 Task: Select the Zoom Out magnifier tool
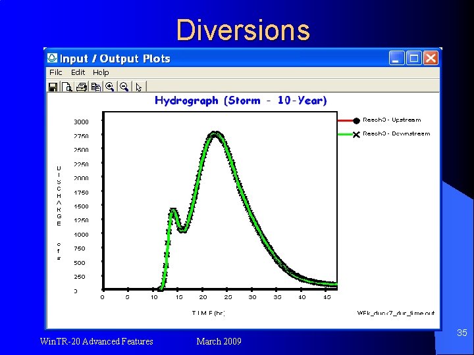pyautogui.click(x=124, y=87)
